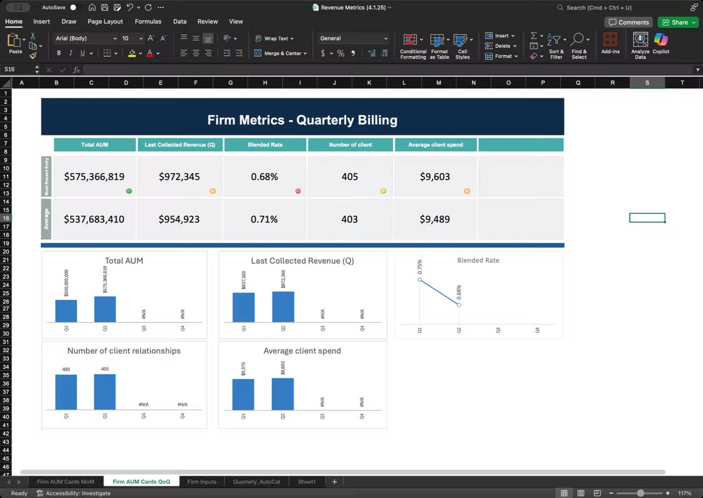Open the Format as Table gallery
The width and height of the screenshot is (703, 498).
pyautogui.click(x=439, y=46)
